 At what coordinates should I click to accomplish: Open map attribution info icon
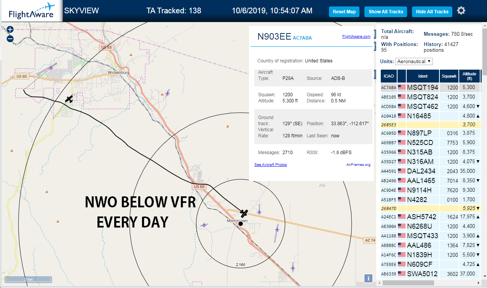(368, 278)
